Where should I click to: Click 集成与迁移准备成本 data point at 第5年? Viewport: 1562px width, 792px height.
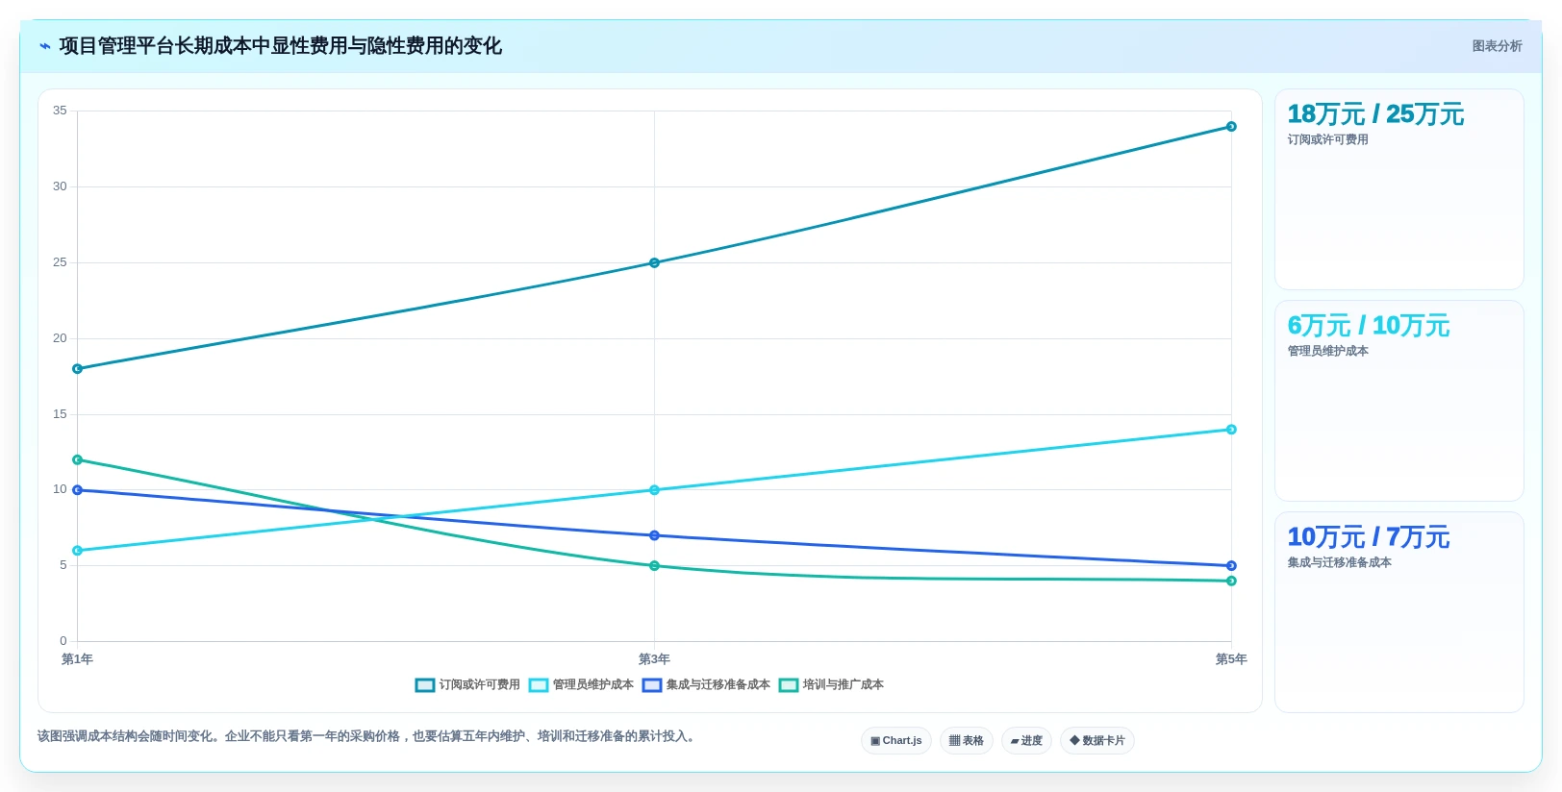pos(1231,566)
